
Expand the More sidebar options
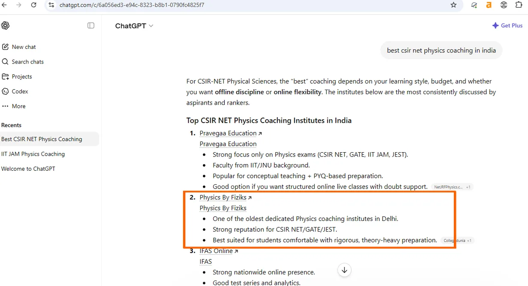pyautogui.click(x=14, y=106)
